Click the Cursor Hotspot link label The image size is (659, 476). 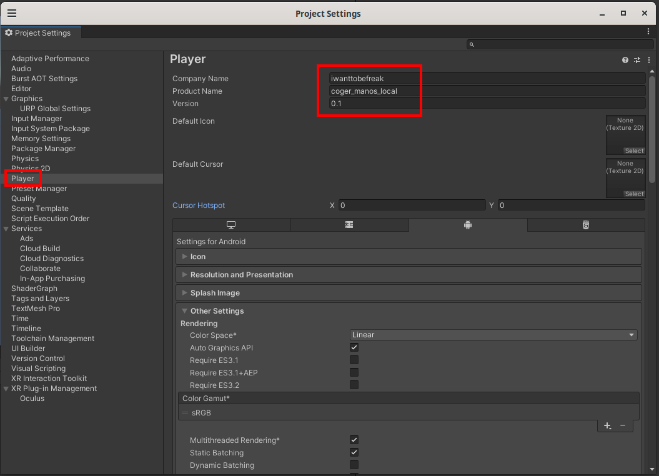pos(199,206)
